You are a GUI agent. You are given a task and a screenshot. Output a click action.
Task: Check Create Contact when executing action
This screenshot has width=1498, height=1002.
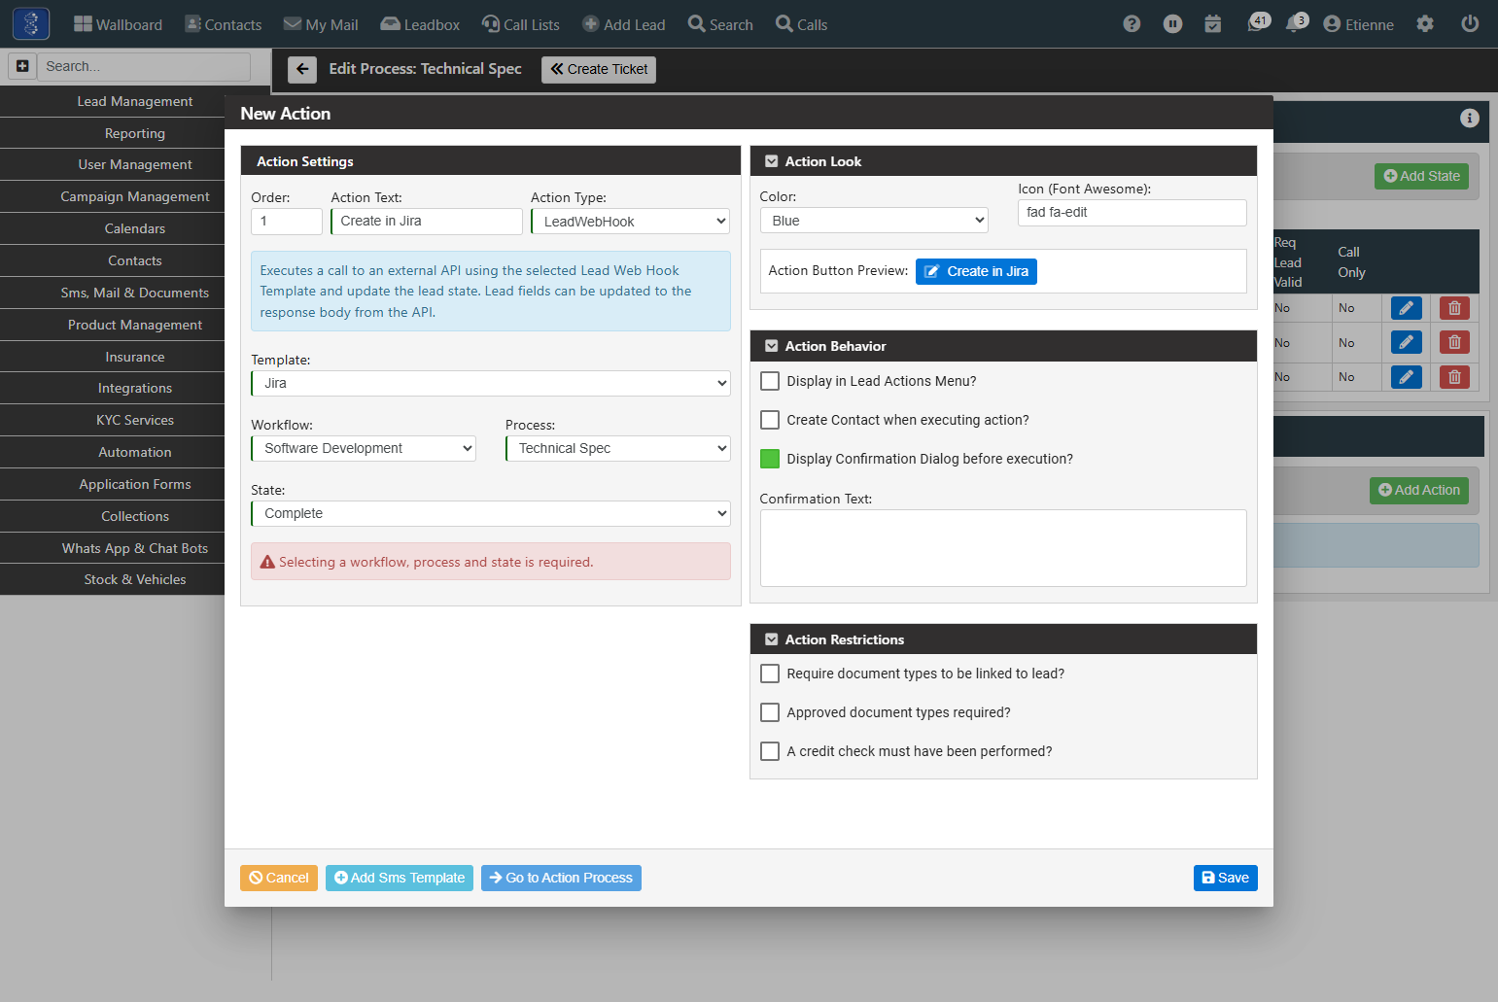pyautogui.click(x=770, y=420)
